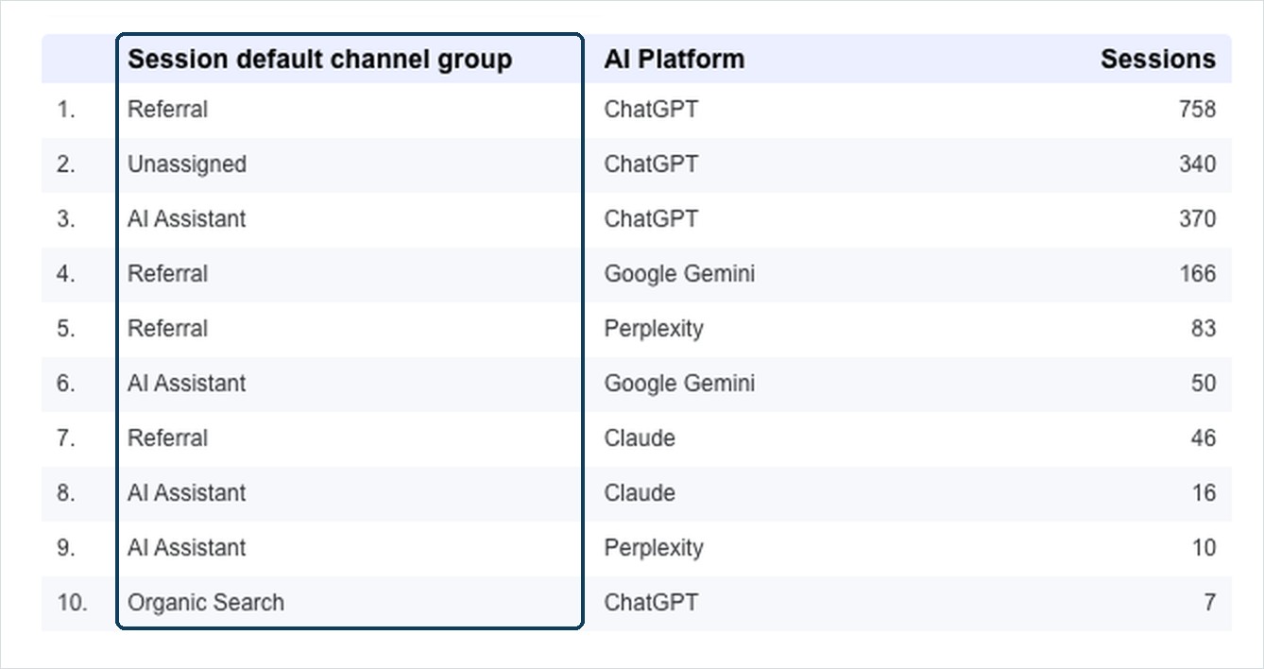Select sessions value 166

point(1197,274)
